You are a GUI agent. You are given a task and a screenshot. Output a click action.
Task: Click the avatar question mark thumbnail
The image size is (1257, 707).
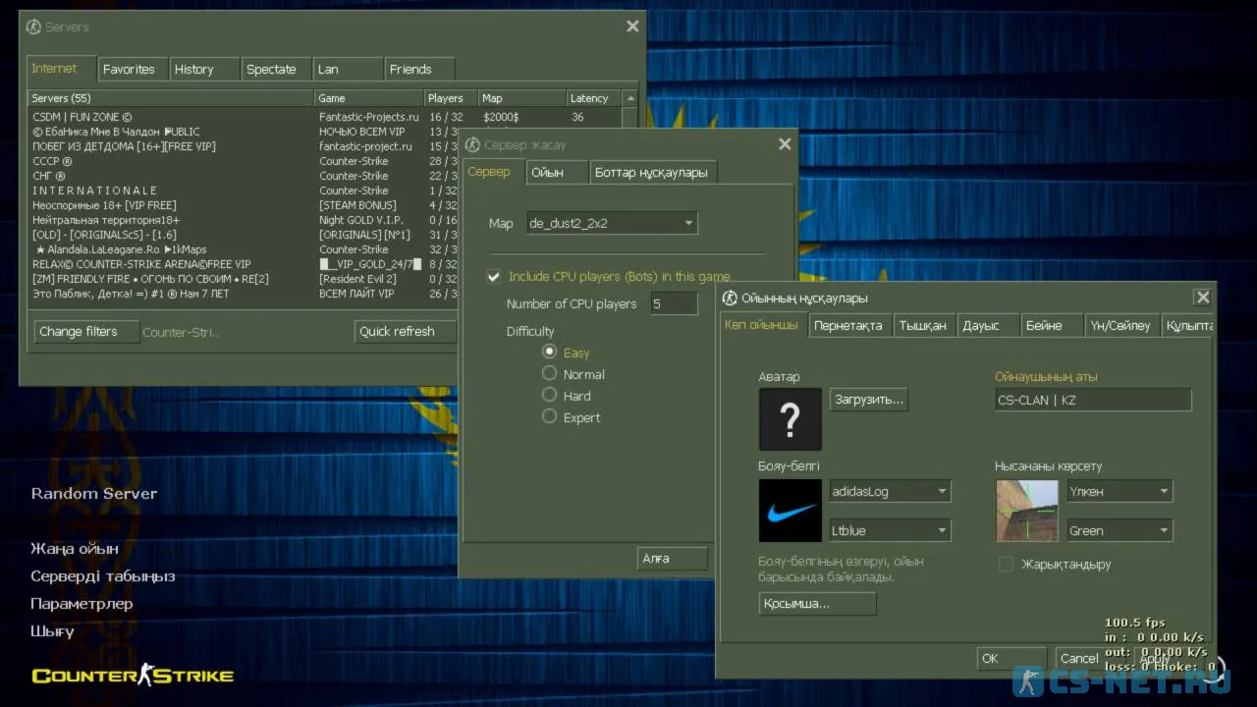[x=791, y=419]
